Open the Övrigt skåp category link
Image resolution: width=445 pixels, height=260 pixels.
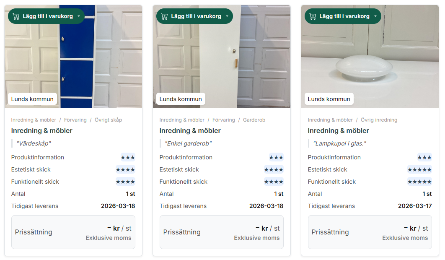click(108, 120)
